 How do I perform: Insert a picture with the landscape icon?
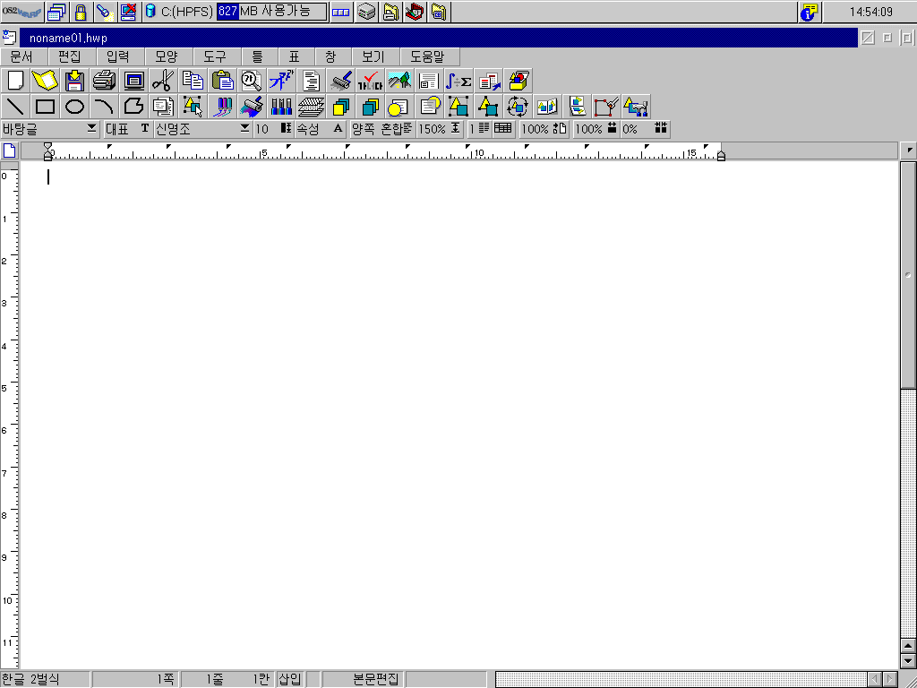pyautogui.click(x=399, y=81)
